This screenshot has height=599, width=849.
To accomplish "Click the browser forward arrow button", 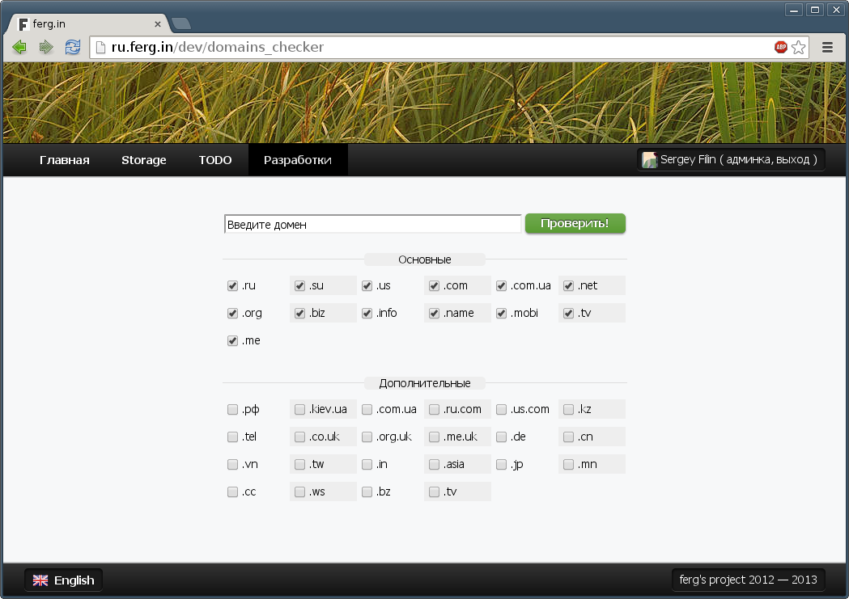I will 46,47.
